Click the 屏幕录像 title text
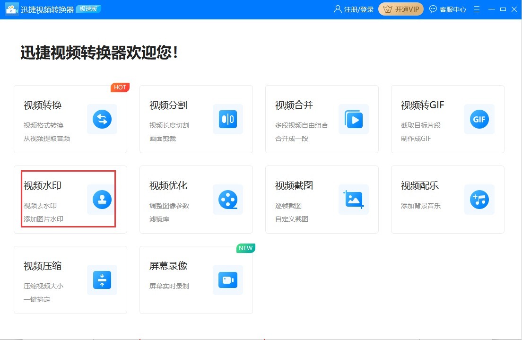The height and width of the screenshot is (340, 522). tap(168, 266)
